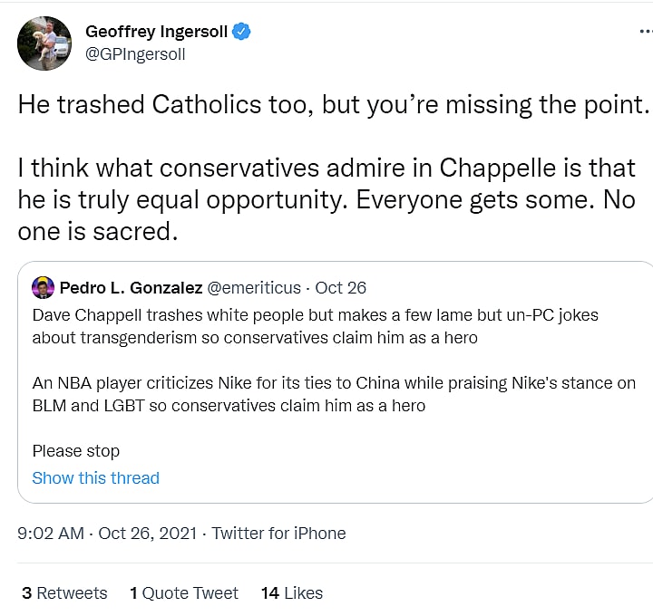
Task: Click the "An NBA player criticizes Nike" paragraph
Action: pyautogui.click(x=334, y=394)
